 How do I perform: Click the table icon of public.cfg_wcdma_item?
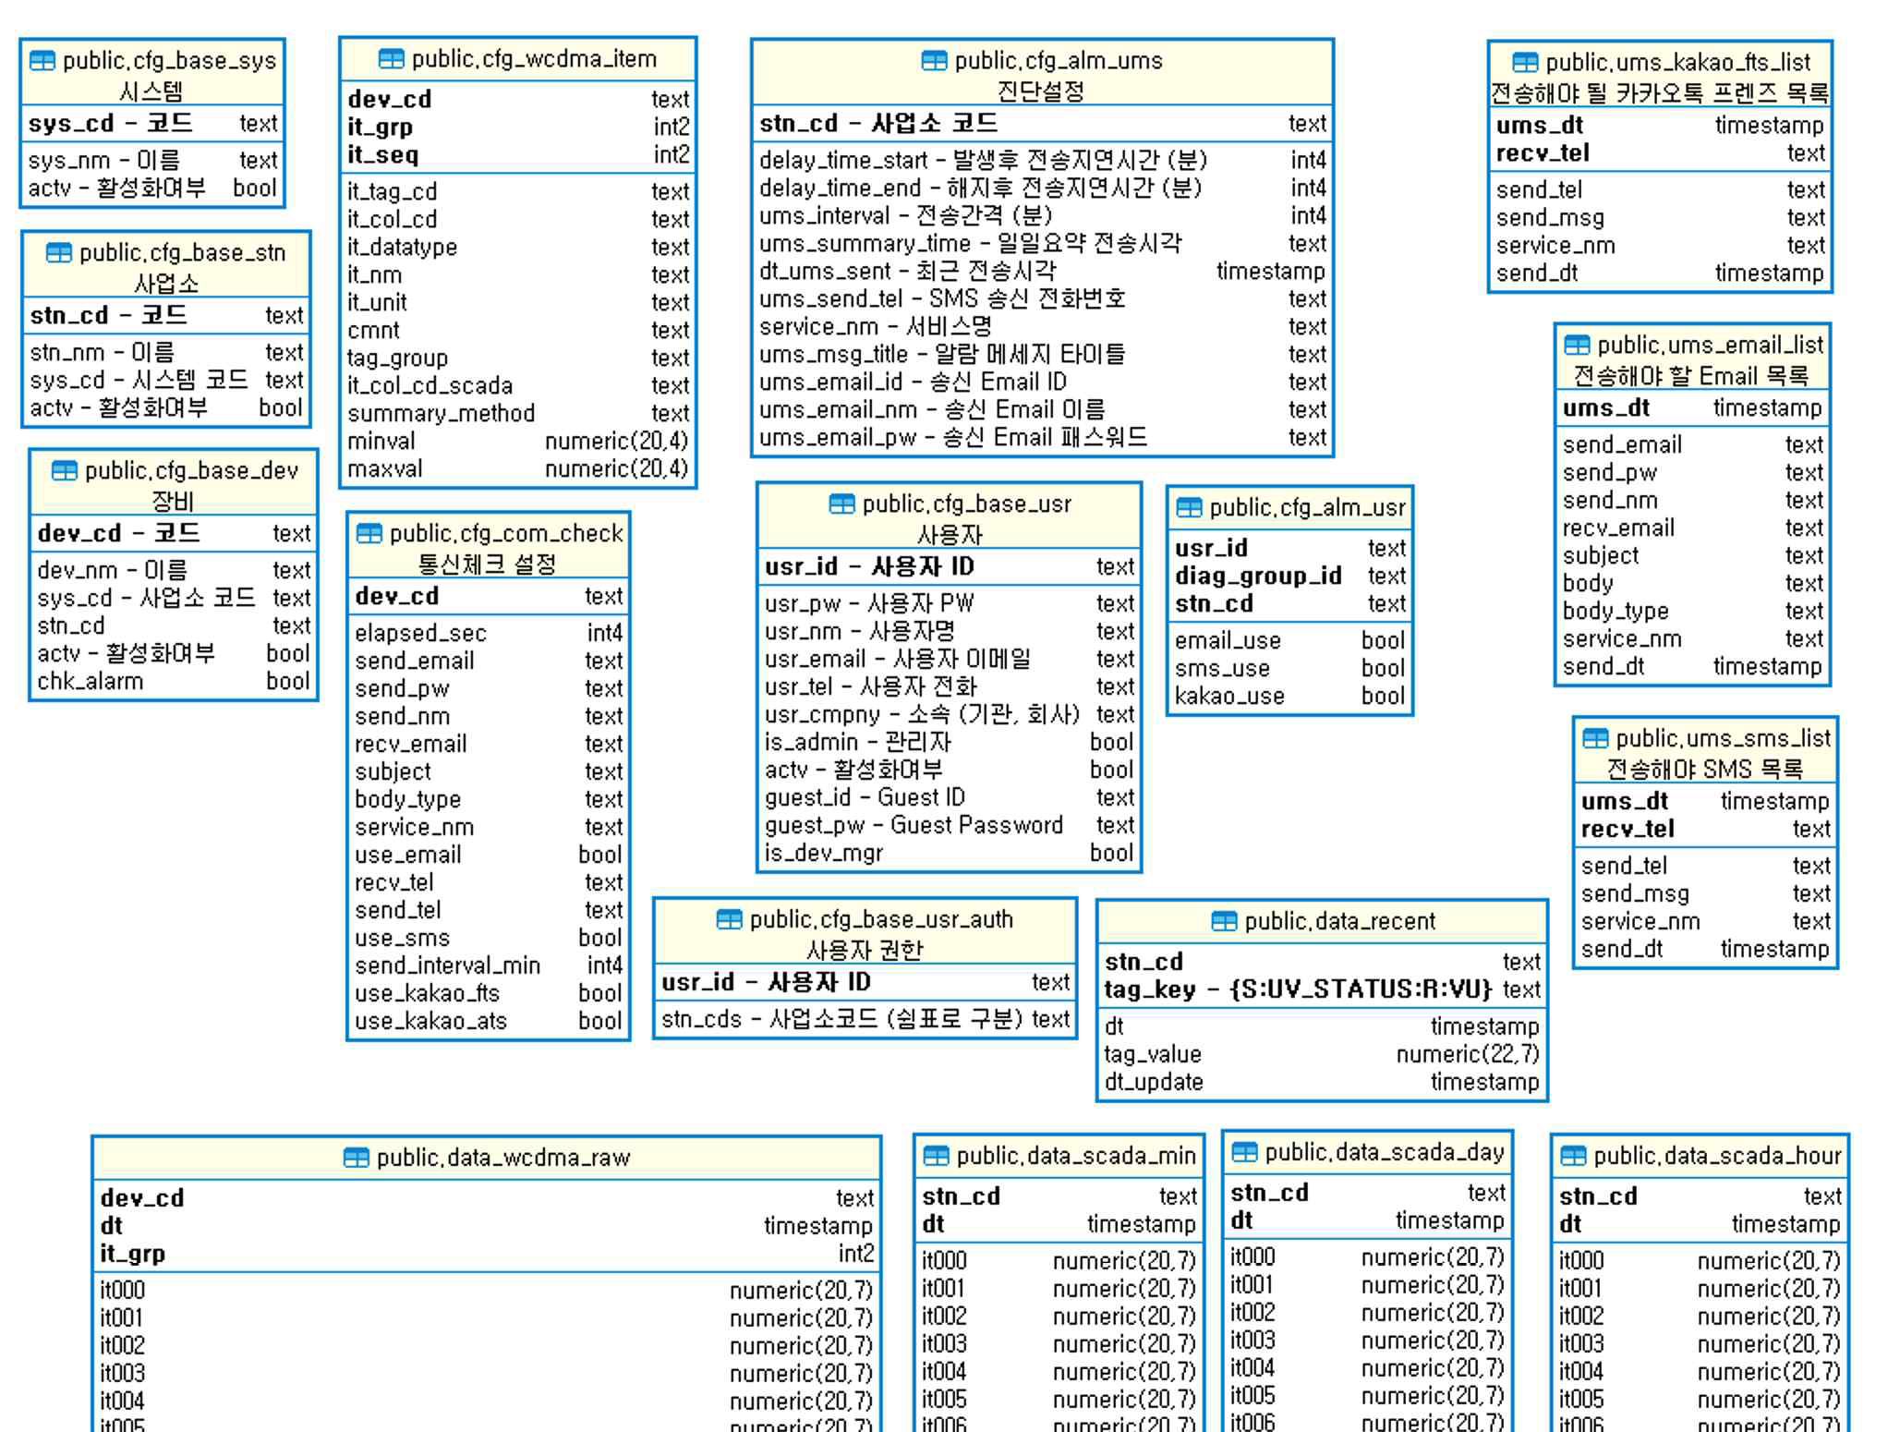point(392,59)
